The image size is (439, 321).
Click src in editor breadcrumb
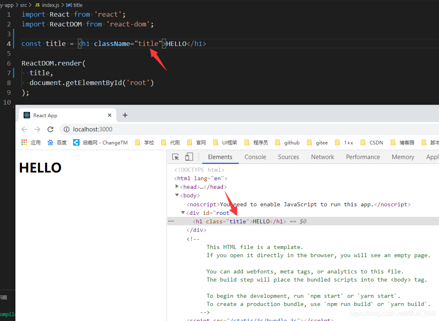24,5
